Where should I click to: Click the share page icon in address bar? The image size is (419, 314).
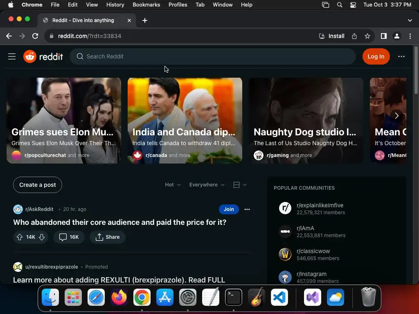pos(354,36)
